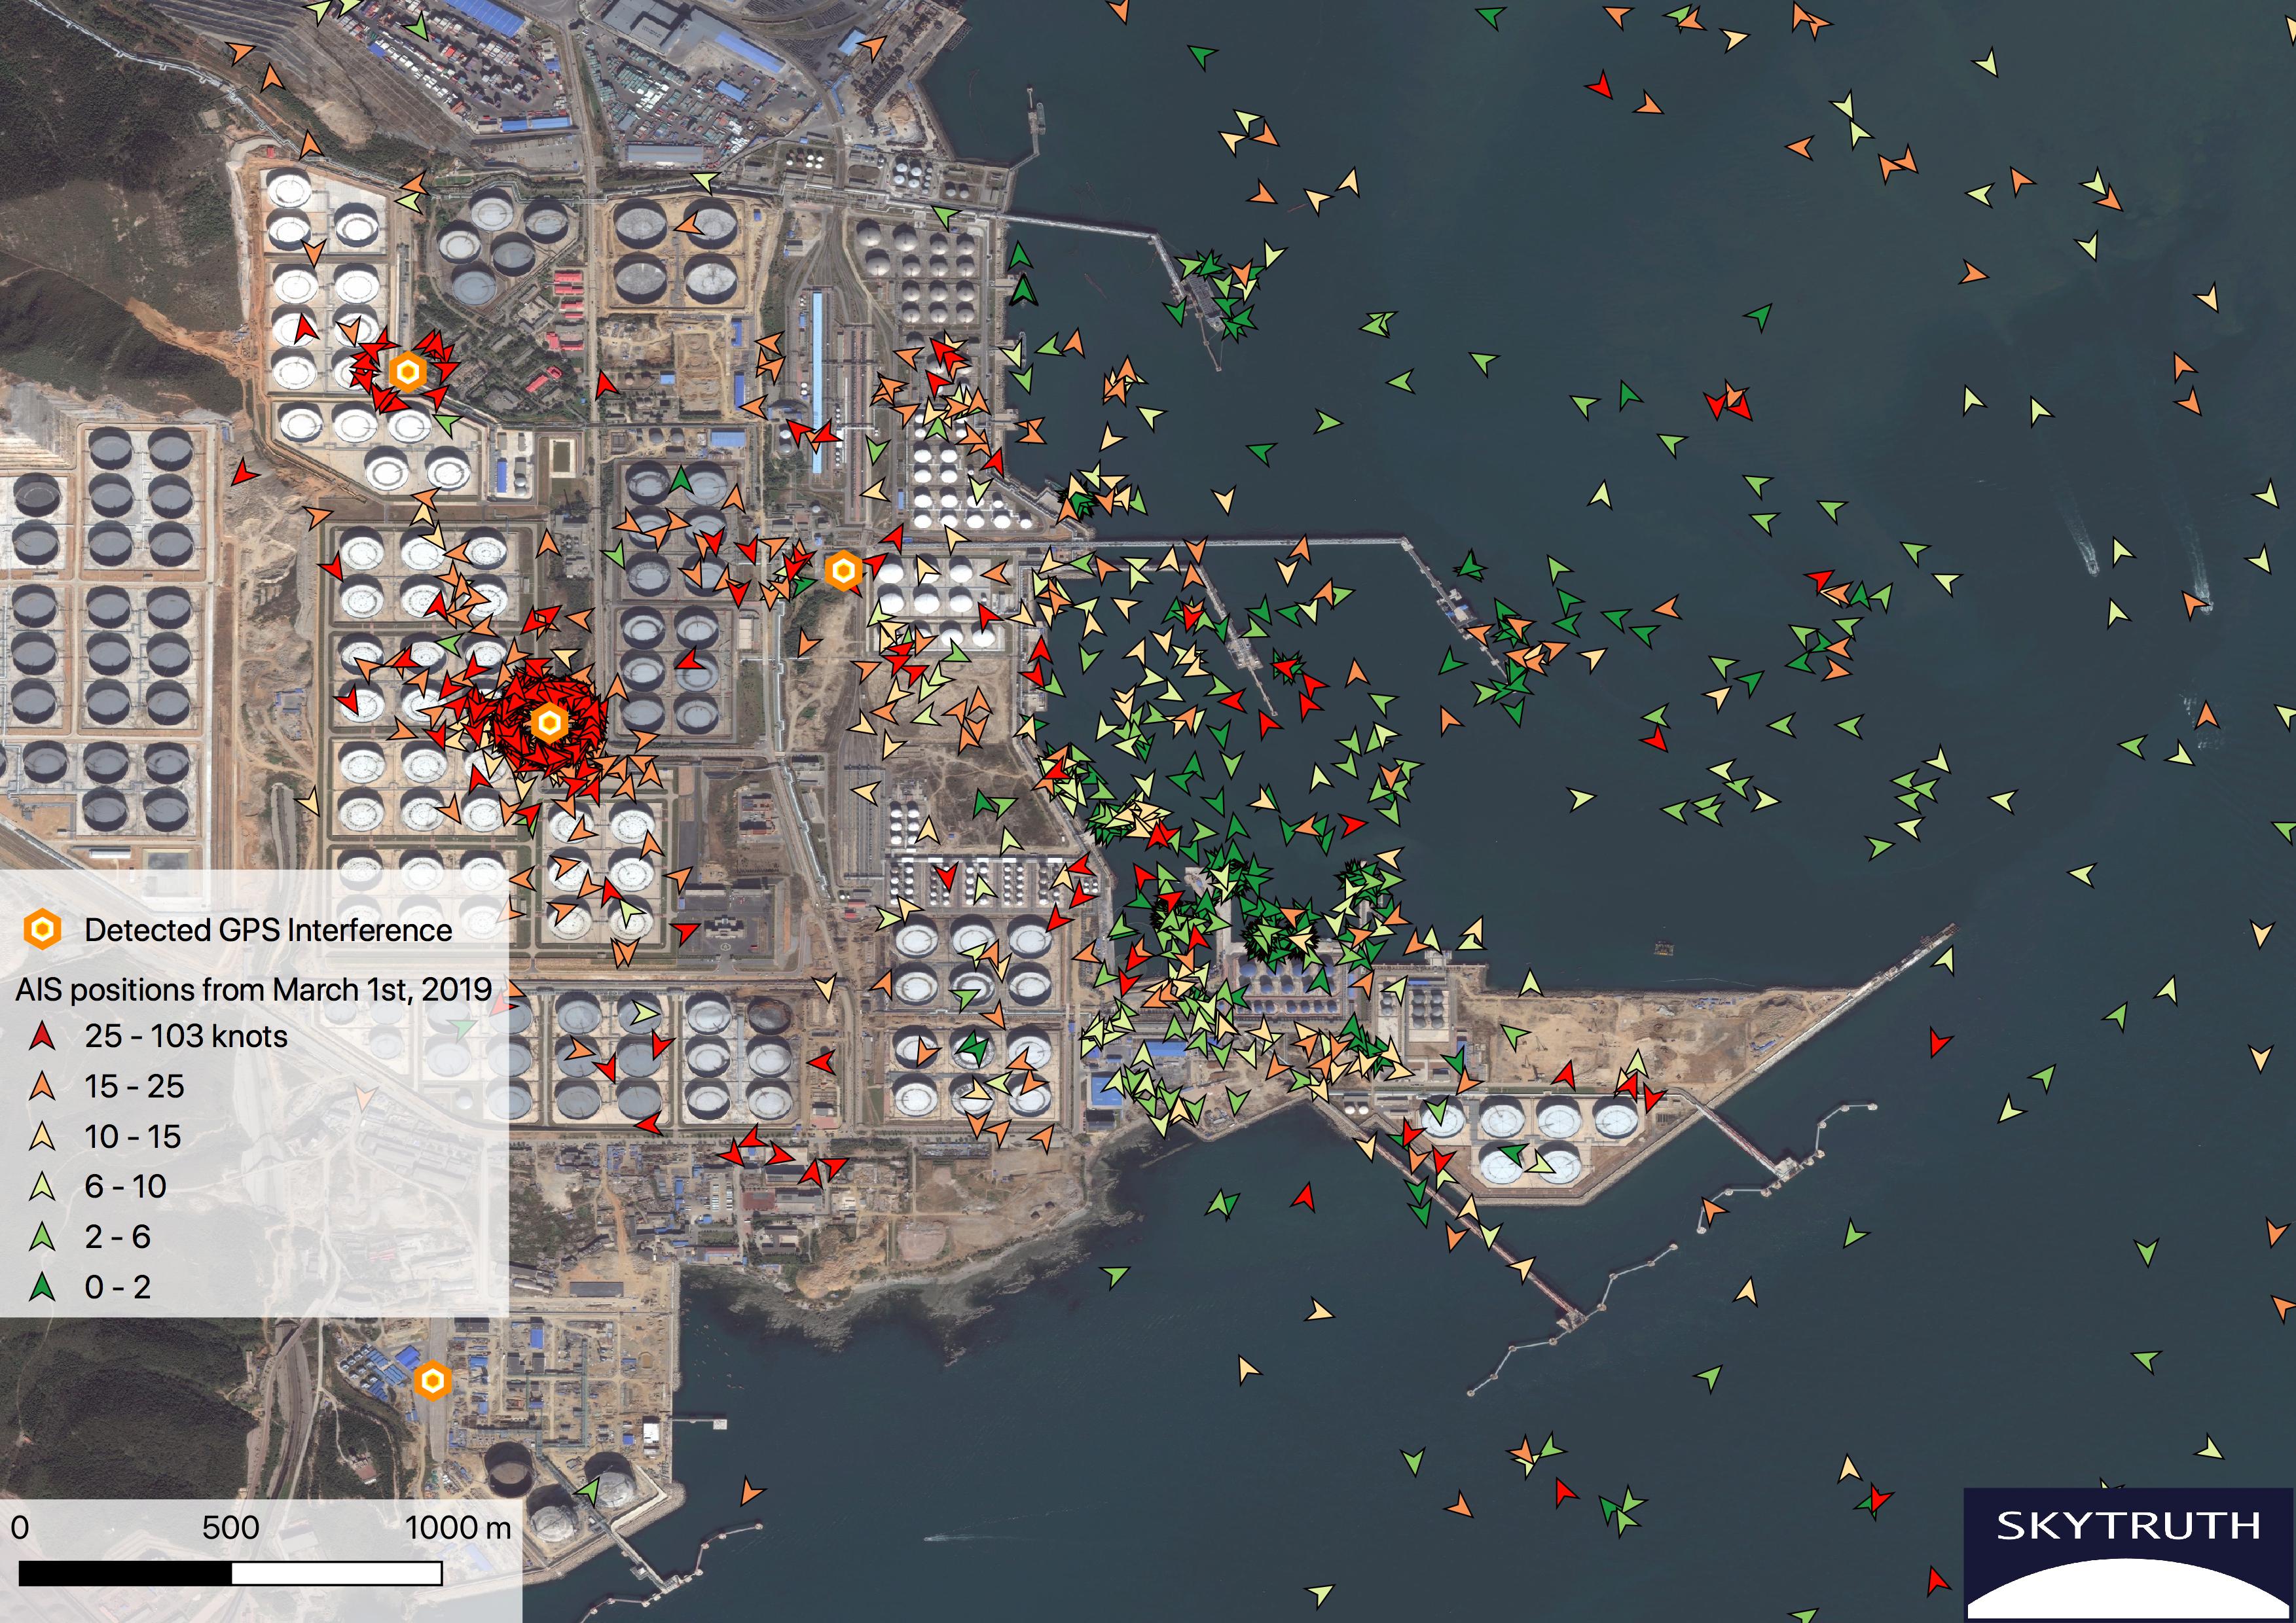The width and height of the screenshot is (2296, 1623).
Task: Click the GPS interference hexagon in the large red cluster
Action: pos(548,722)
